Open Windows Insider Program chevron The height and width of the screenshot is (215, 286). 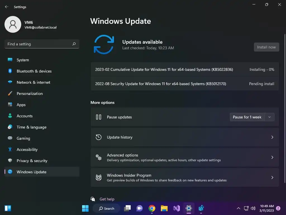pyautogui.click(x=272, y=177)
